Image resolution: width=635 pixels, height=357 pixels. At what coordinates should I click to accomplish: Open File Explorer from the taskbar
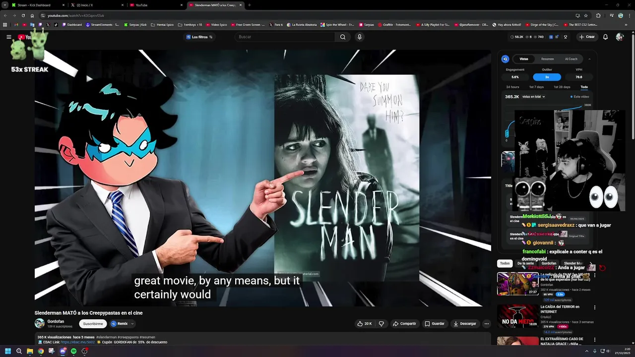click(x=30, y=351)
